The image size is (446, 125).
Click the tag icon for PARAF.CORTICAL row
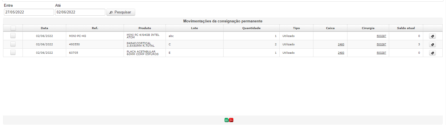pos(432,44)
